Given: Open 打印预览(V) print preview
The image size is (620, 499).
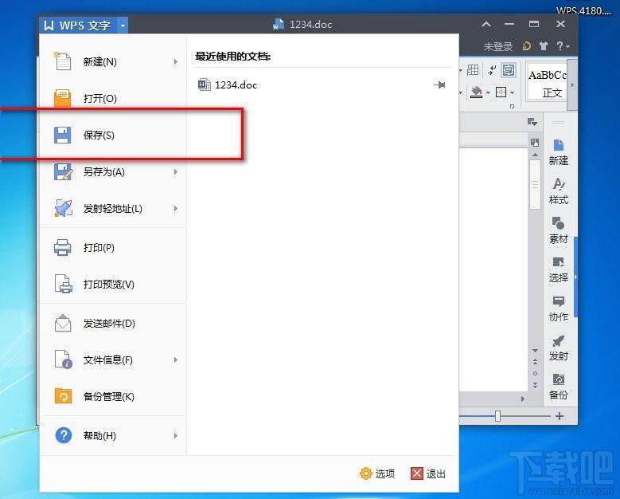Looking at the screenshot, I should [113, 284].
